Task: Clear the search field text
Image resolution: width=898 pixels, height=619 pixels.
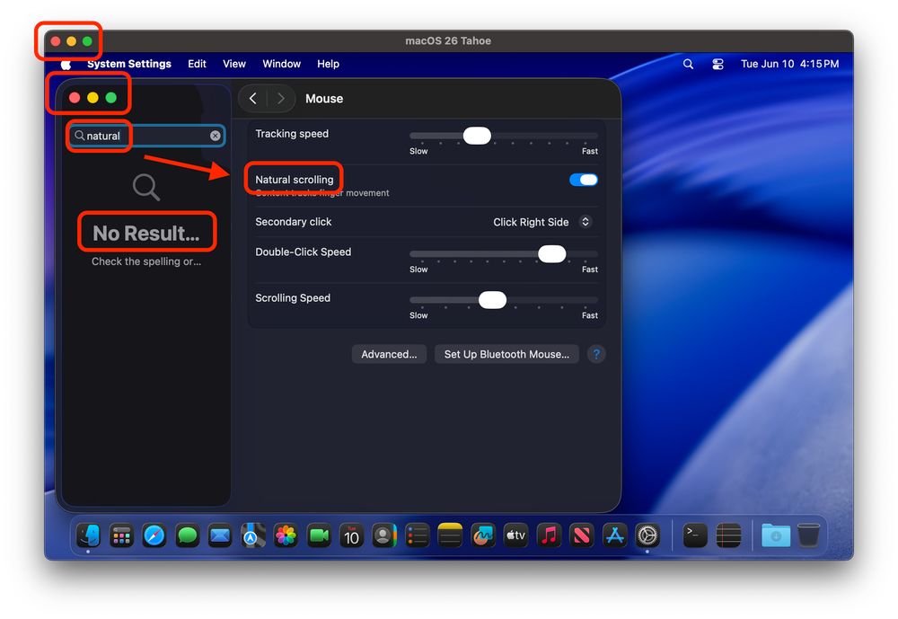Action: click(215, 136)
